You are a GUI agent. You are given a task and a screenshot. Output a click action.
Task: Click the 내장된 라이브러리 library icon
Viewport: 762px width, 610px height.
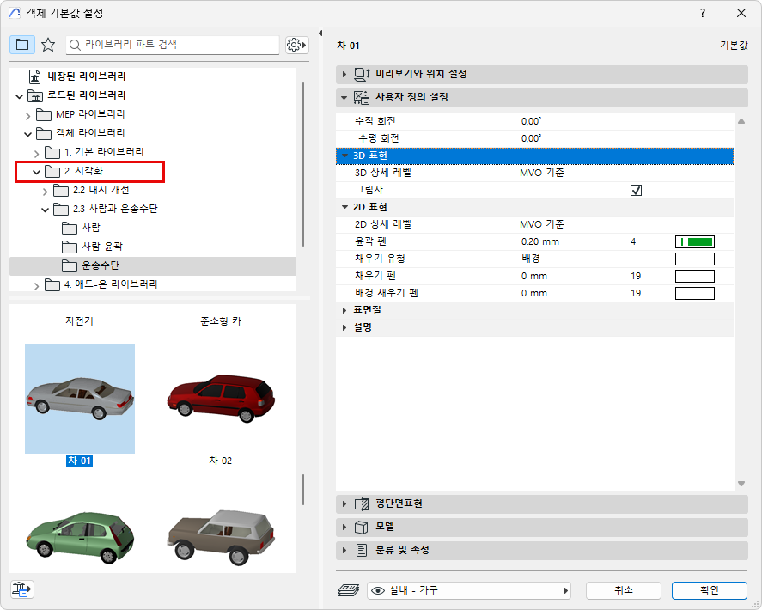click(x=34, y=76)
